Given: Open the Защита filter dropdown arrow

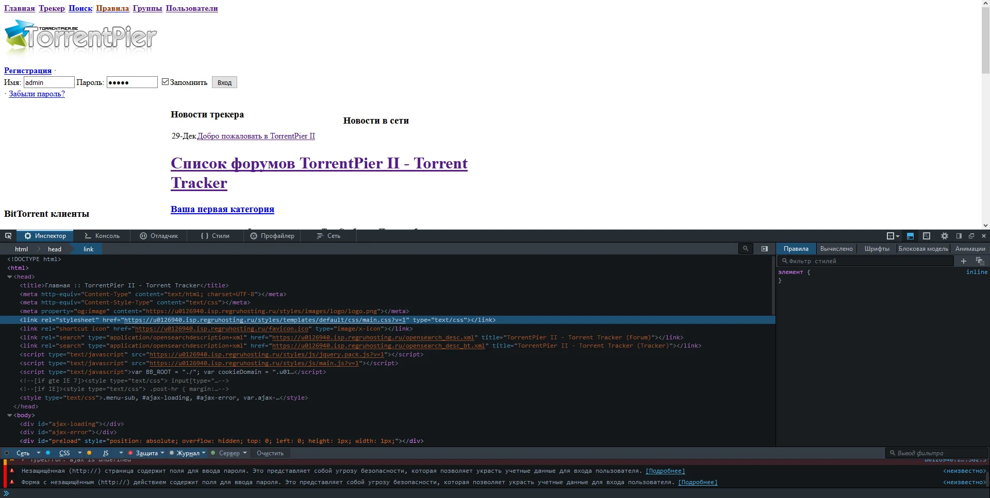Looking at the screenshot, I should (162, 453).
